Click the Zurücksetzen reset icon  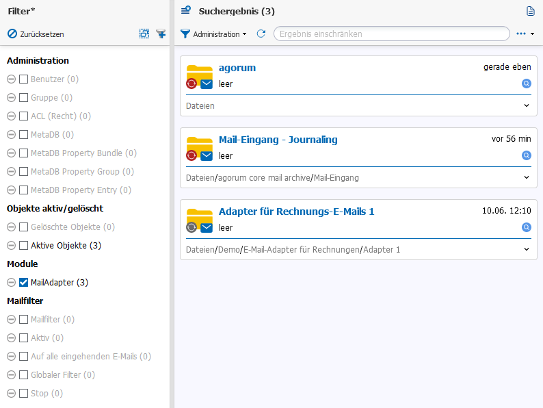pos(12,34)
